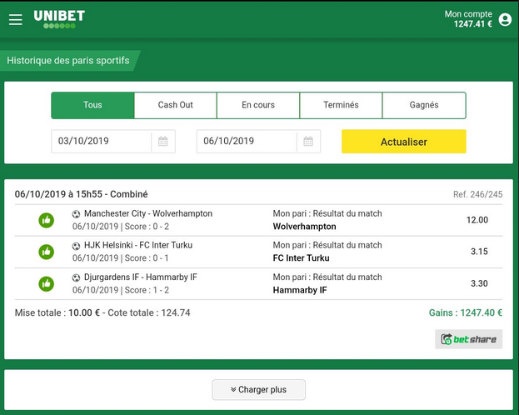Click the Cote totale : 124.74 value
Screen dimensions: 519x415
[x=149, y=312]
